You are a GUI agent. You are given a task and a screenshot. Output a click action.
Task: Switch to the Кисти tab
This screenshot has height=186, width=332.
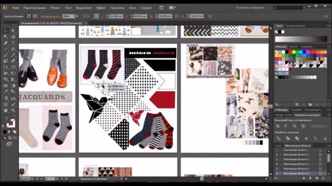pos(293,47)
